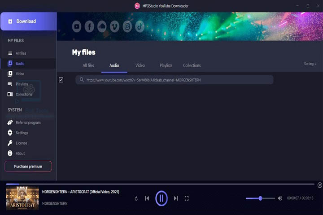Click the Vimeo icon in banner
Image resolution: width=323 pixels, height=215 pixels.
(x=114, y=26)
